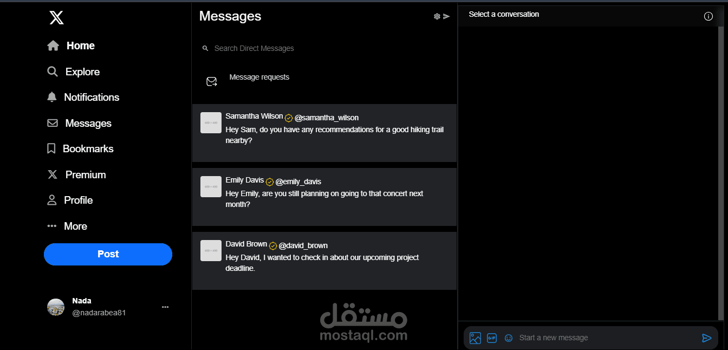
Task: Open Message requests envelope icon
Action: click(x=212, y=82)
